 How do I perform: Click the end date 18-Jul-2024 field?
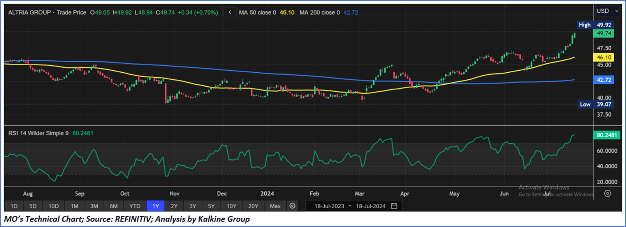(371, 206)
